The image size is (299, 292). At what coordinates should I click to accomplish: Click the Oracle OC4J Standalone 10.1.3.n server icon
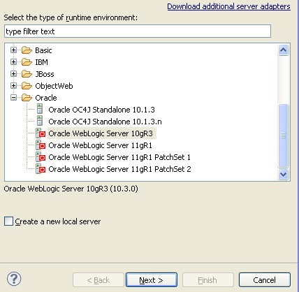(40, 121)
